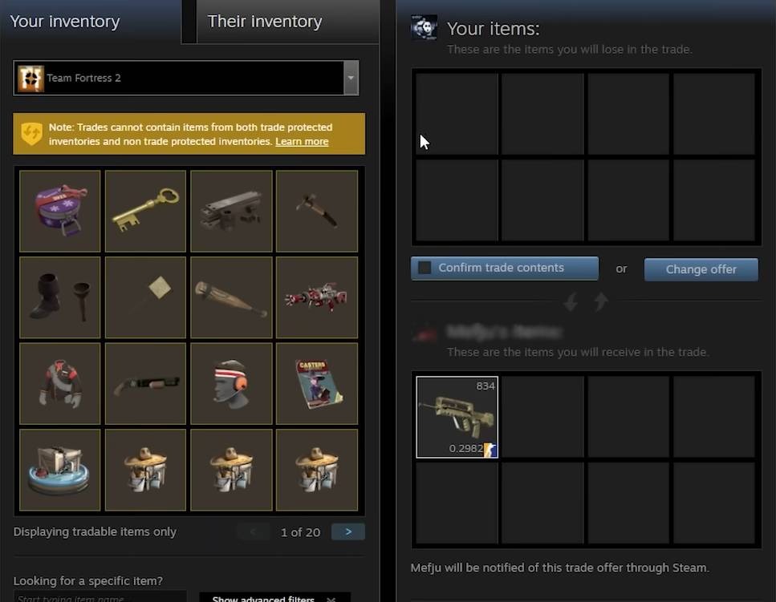Choose the Casters comic book item
The image size is (776, 602).
click(317, 383)
